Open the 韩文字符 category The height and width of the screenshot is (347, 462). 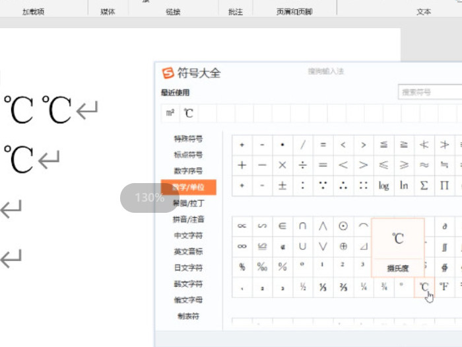point(188,284)
